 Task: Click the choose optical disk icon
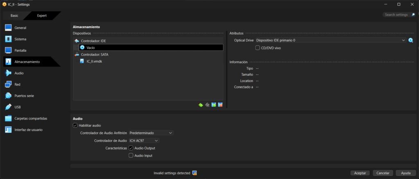point(411,40)
